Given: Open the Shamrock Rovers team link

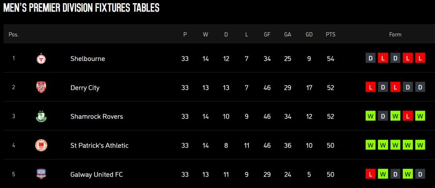Looking at the screenshot, I should (x=97, y=117).
